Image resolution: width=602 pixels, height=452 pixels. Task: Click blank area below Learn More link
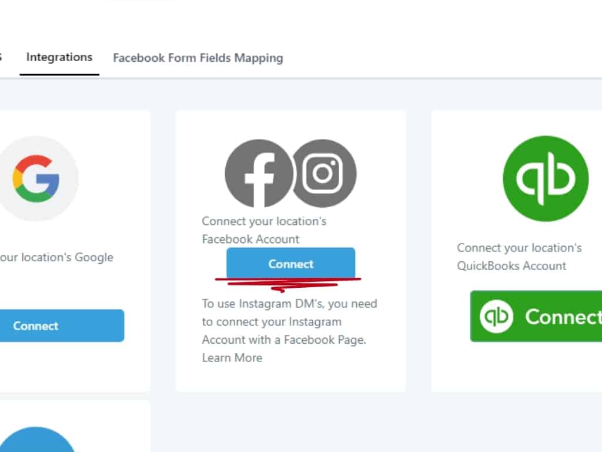[290, 377]
